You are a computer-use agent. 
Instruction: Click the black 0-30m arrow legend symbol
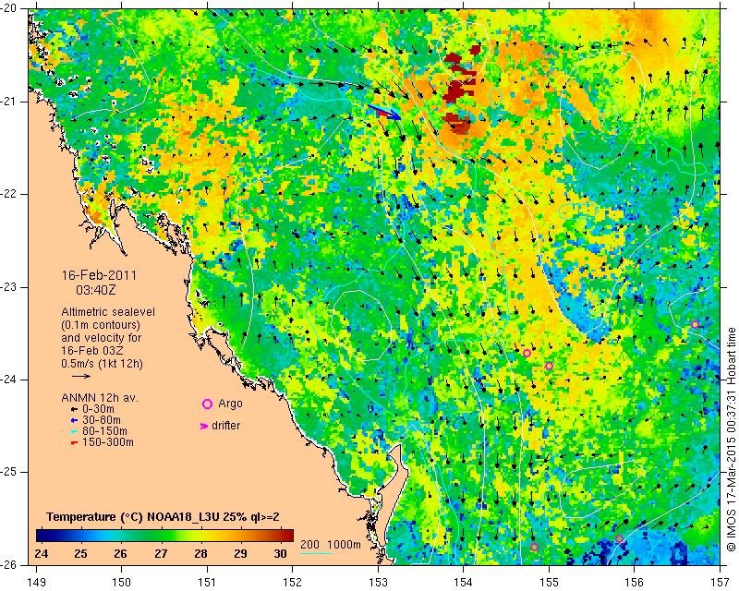74,409
